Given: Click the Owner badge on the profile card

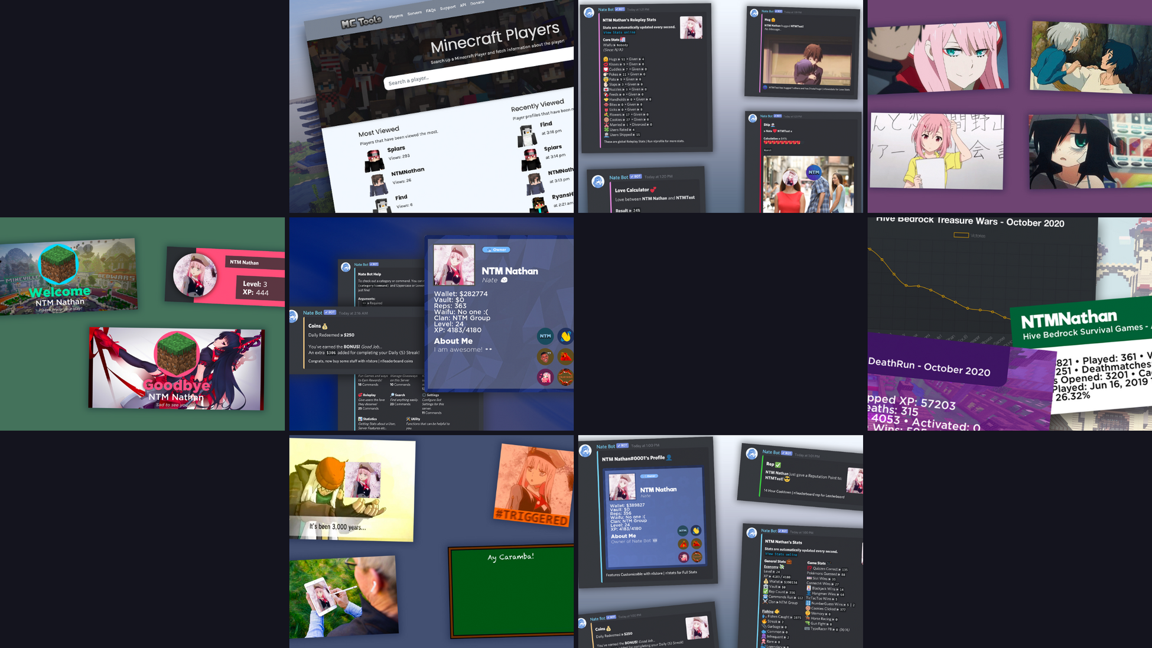Looking at the screenshot, I should tap(496, 249).
